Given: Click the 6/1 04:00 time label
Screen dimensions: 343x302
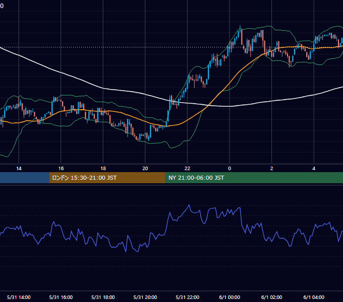Looking at the screenshot, I should click(314, 297).
